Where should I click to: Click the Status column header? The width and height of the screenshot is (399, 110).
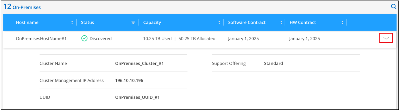(x=87, y=22)
